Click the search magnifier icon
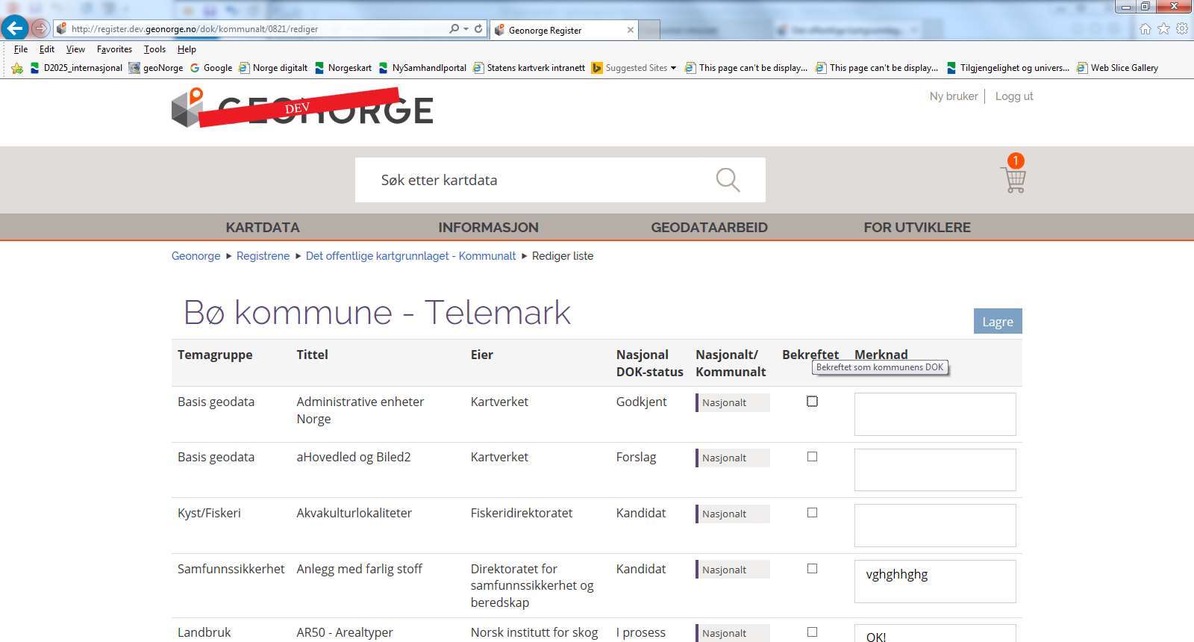 pyautogui.click(x=728, y=180)
